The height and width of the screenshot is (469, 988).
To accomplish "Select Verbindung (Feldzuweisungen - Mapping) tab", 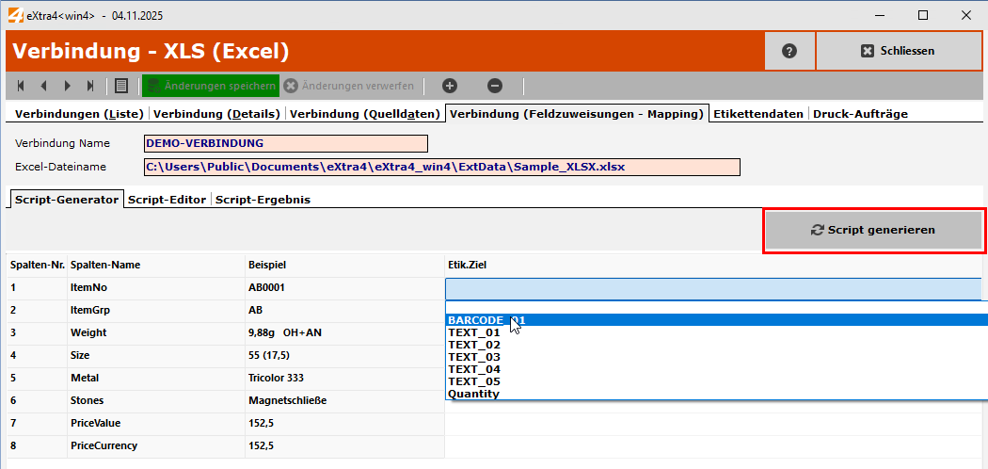I will coord(577,114).
